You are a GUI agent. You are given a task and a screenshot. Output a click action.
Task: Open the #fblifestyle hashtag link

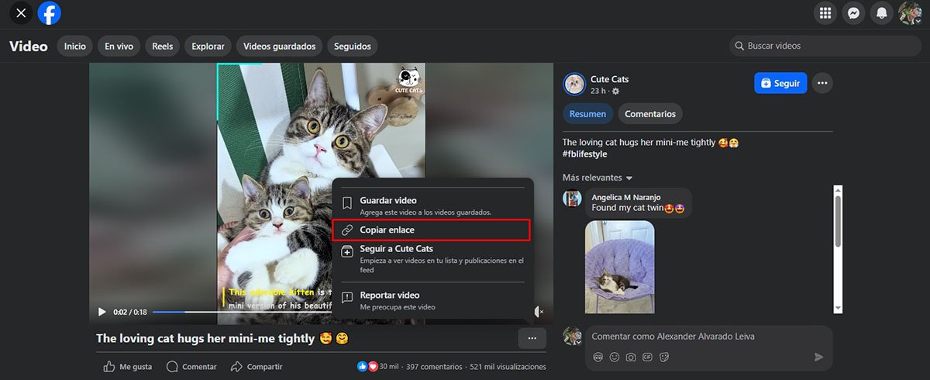pos(585,154)
